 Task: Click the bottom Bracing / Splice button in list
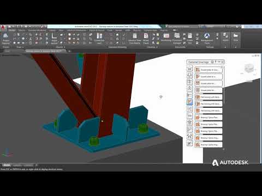click(209, 145)
